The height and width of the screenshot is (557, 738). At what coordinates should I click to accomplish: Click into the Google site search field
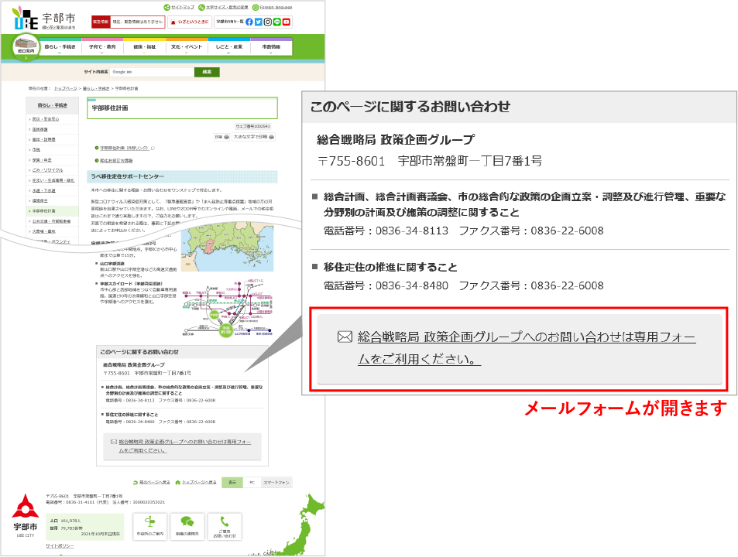[152, 72]
